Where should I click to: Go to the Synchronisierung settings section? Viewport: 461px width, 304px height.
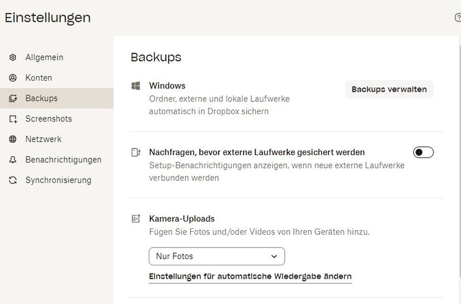(x=58, y=180)
